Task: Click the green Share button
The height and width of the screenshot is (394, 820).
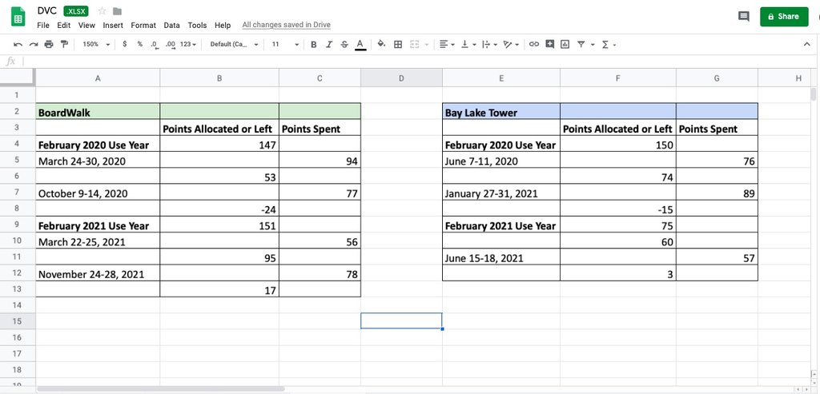Action: 784,17
